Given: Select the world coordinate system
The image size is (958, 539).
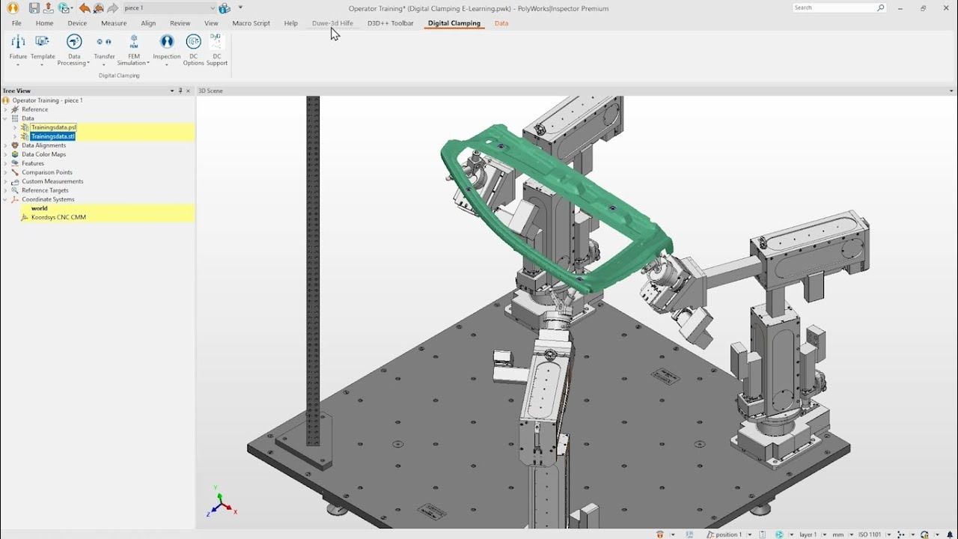Looking at the screenshot, I should coord(39,208).
